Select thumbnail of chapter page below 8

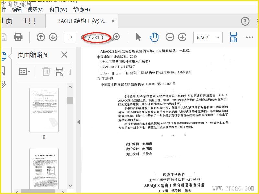coord(44,168)
